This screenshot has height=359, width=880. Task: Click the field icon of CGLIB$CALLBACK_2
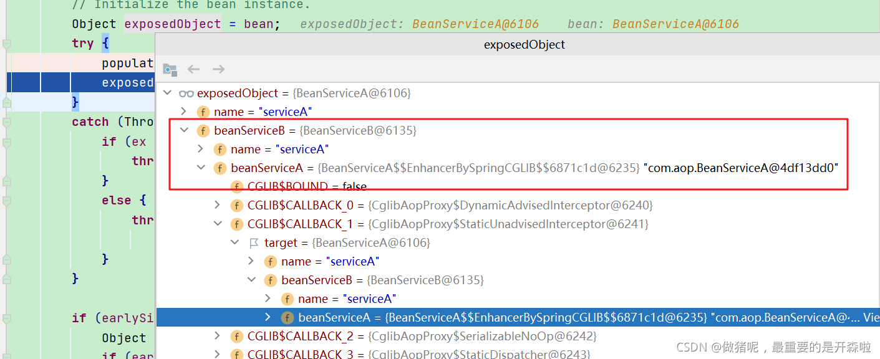pyautogui.click(x=237, y=336)
